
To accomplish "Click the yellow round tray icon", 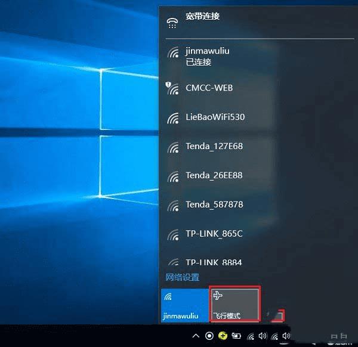I will click(223, 336).
